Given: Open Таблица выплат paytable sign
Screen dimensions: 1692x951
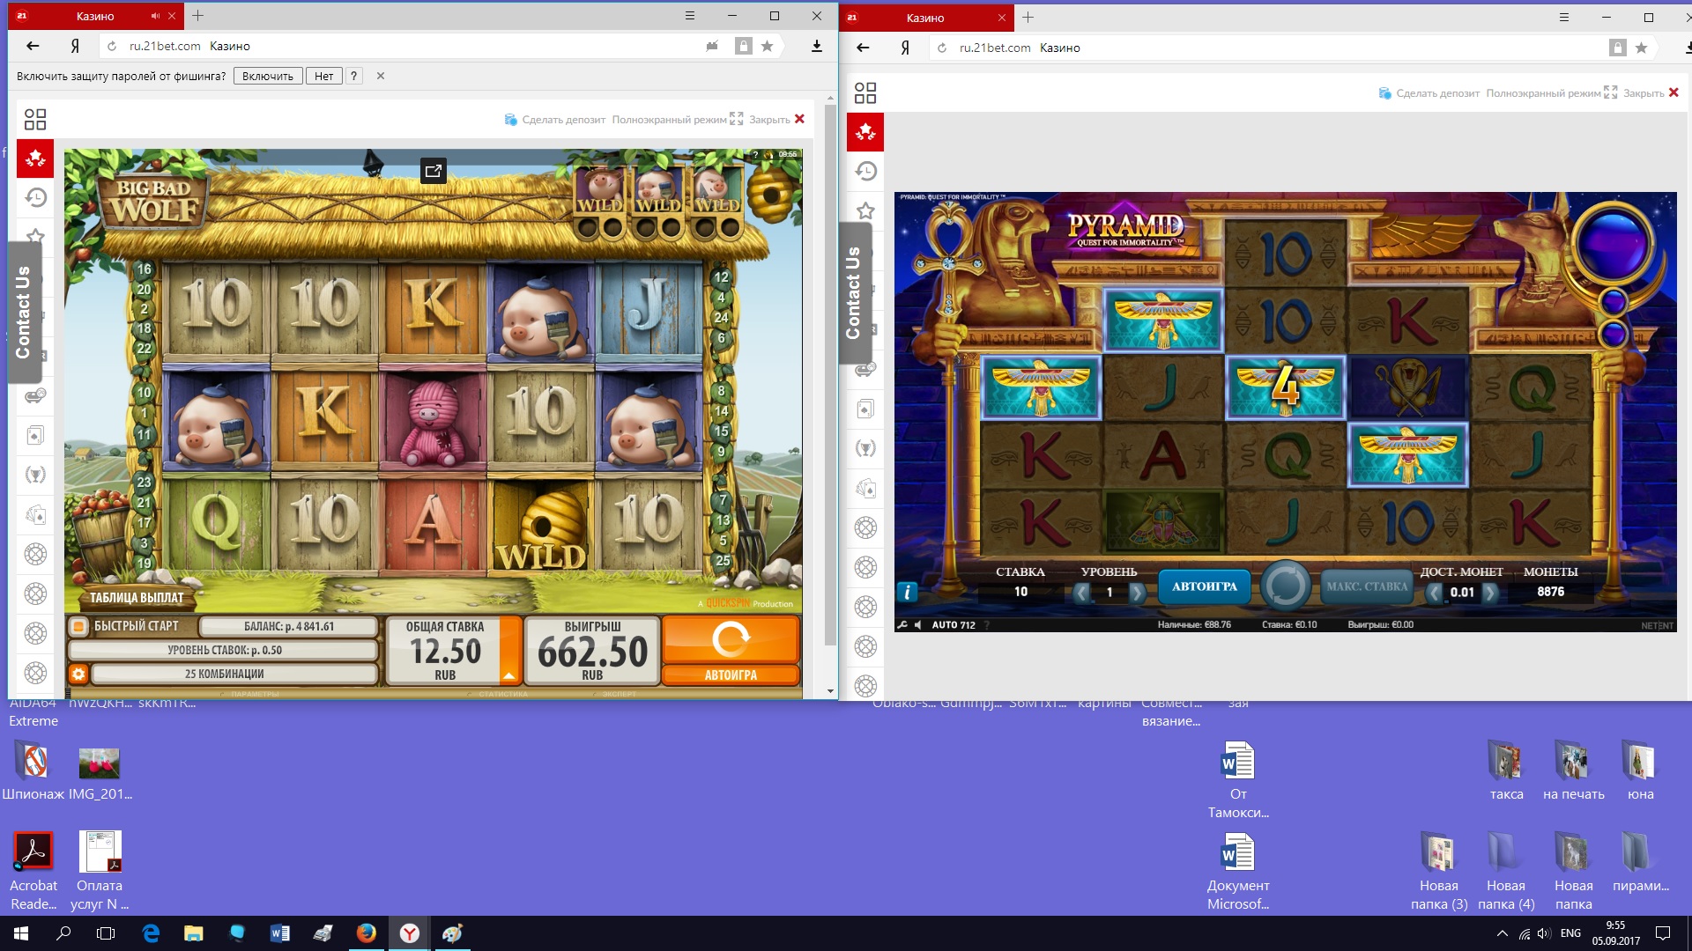Looking at the screenshot, I should pos(137,597).
